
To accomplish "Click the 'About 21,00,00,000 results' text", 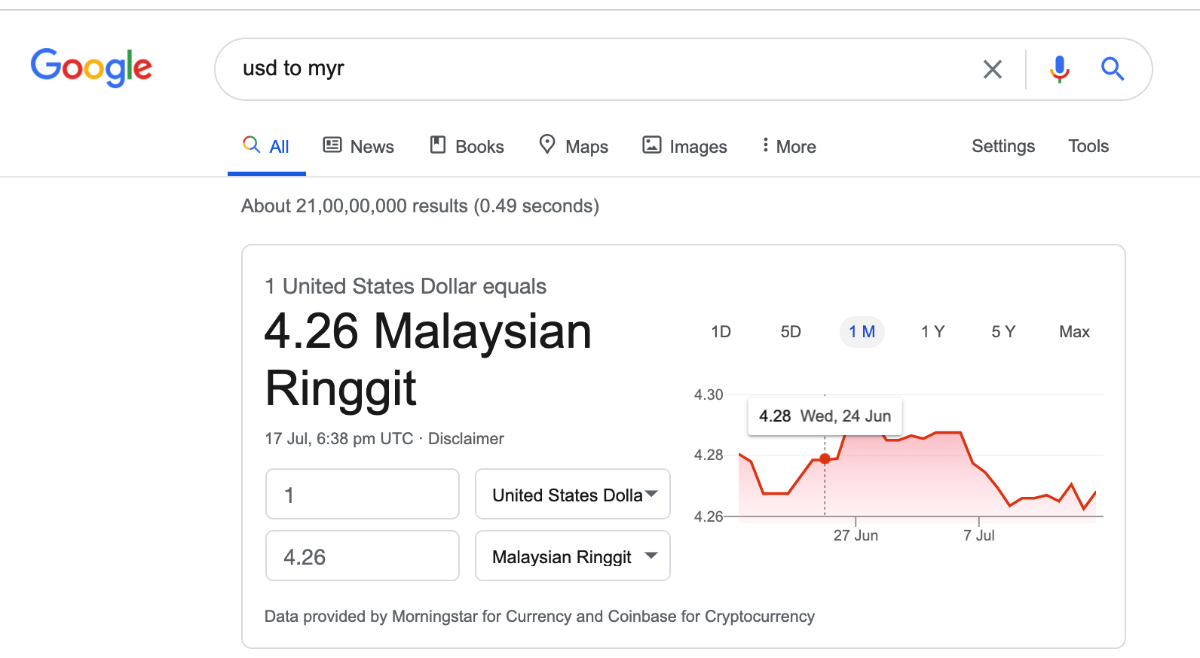I will (420, 206).
